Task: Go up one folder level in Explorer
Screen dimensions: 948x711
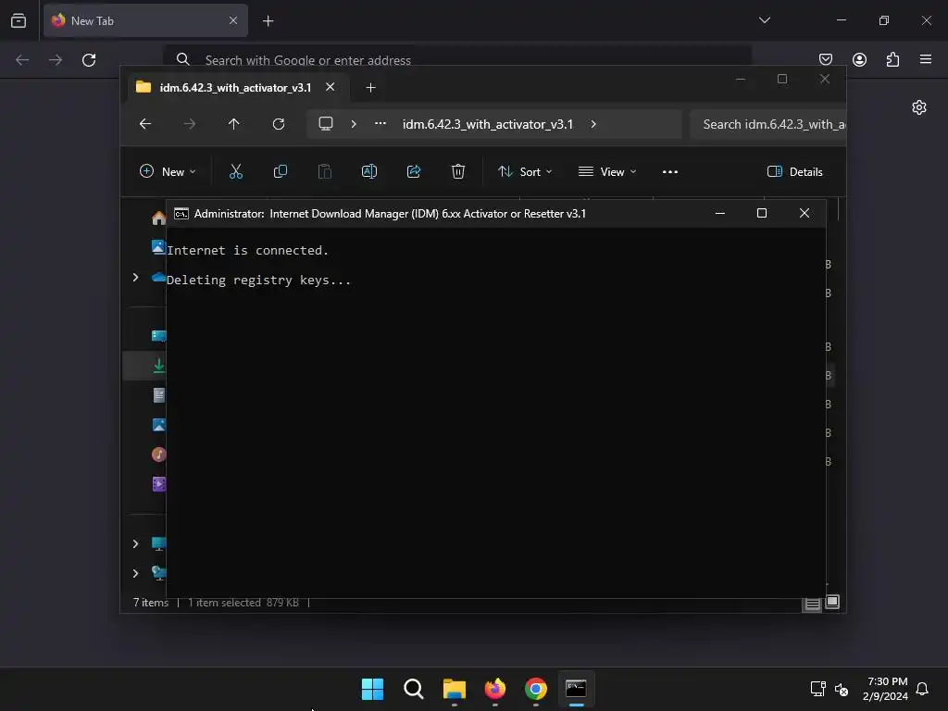Action: click(234, 124)
